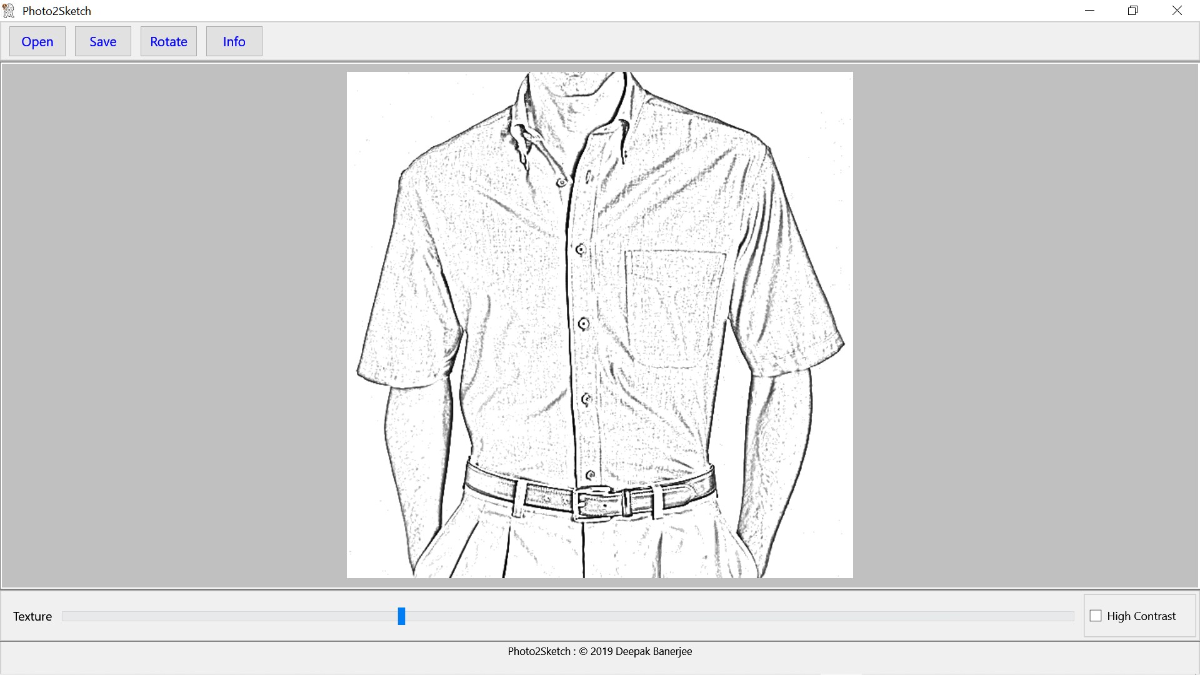1200x675 pixels.
Task: Enable High Contrast mode
Action: 1096,616
